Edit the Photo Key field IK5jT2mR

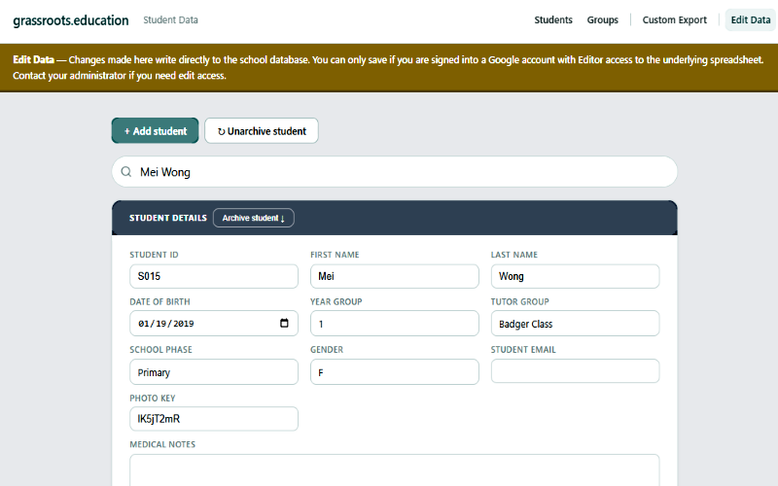[x=214, y=419]
